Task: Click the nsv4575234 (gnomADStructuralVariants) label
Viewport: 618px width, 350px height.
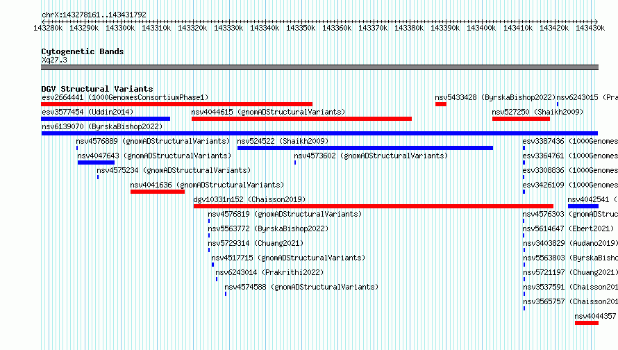Action: tap(174, 170)
